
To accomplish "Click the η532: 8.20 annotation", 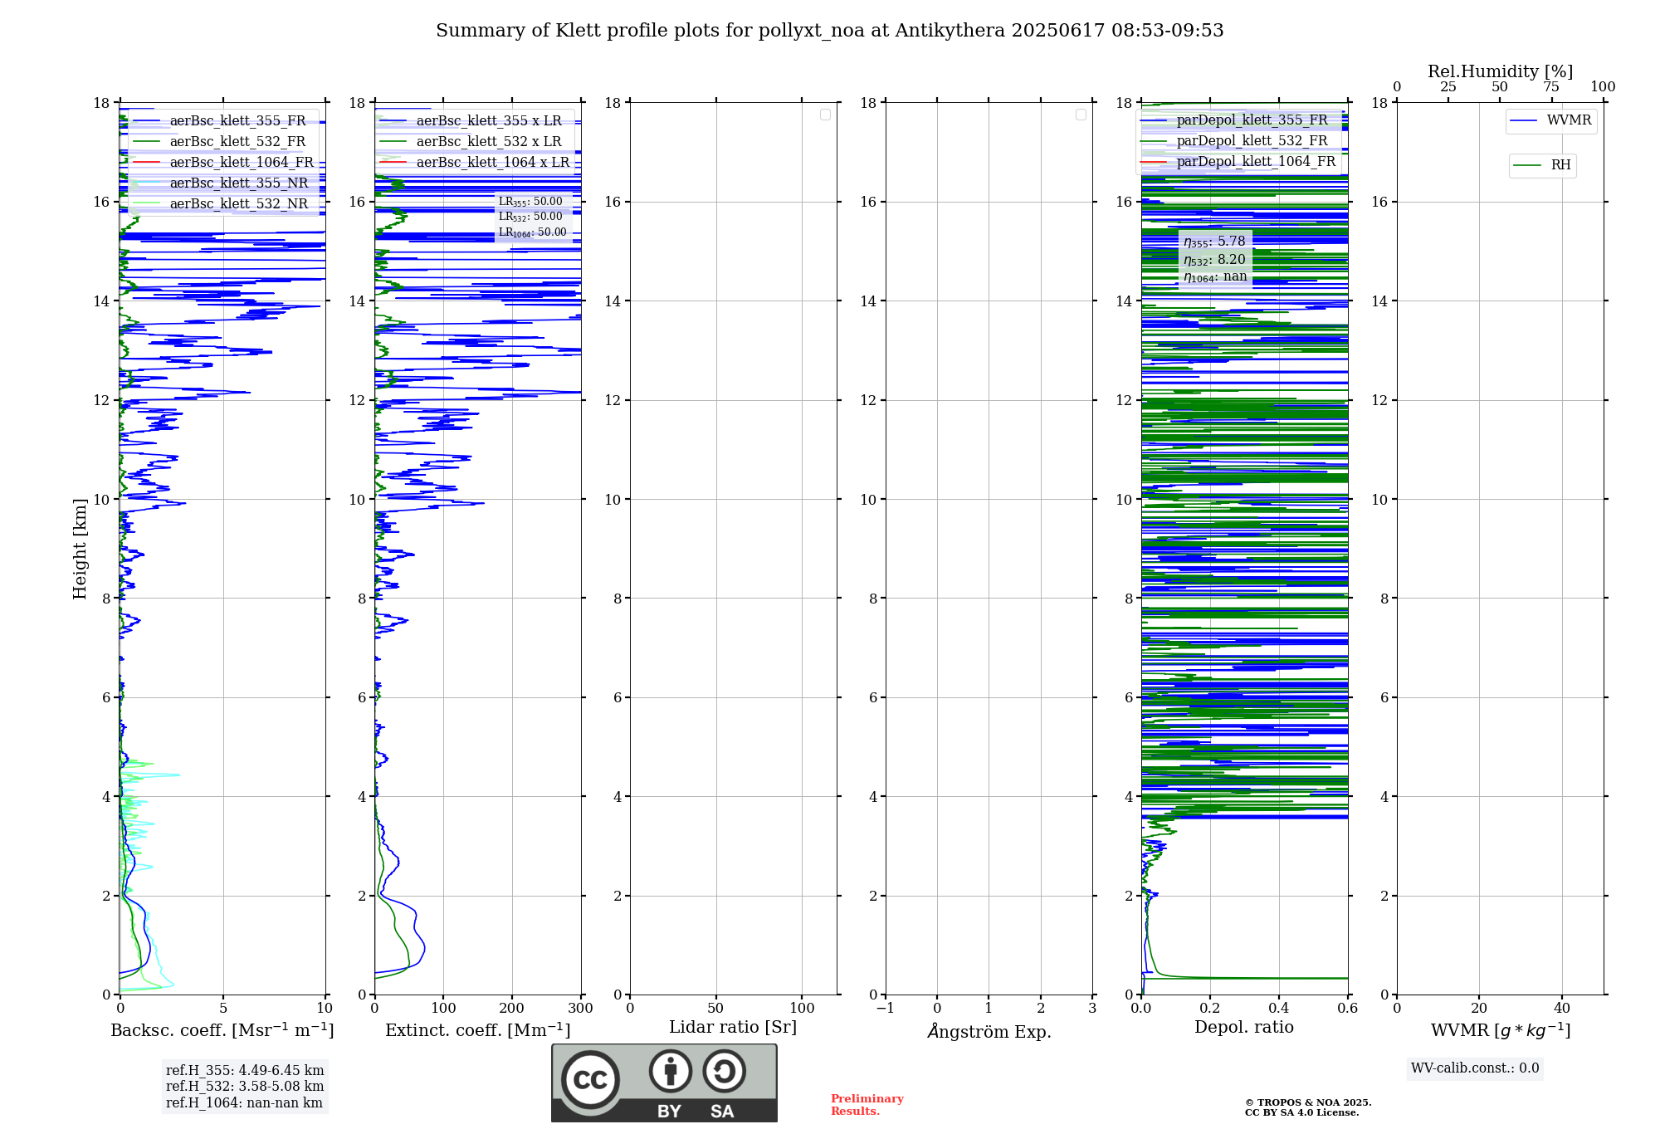I will pos(1214,260).
